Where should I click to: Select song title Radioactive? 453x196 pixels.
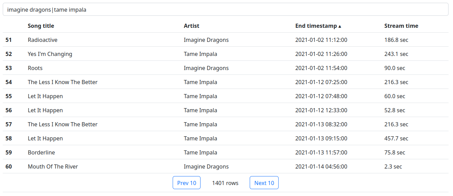(43, 40)
